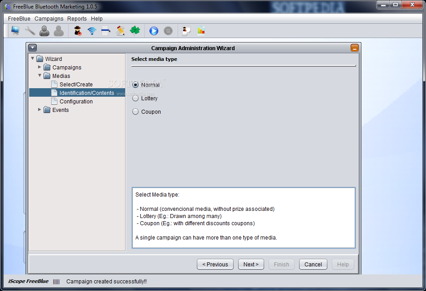Click the Previous button
This screenshot has width=426, height=291.
pyautogui.click(x=215, y=264)
